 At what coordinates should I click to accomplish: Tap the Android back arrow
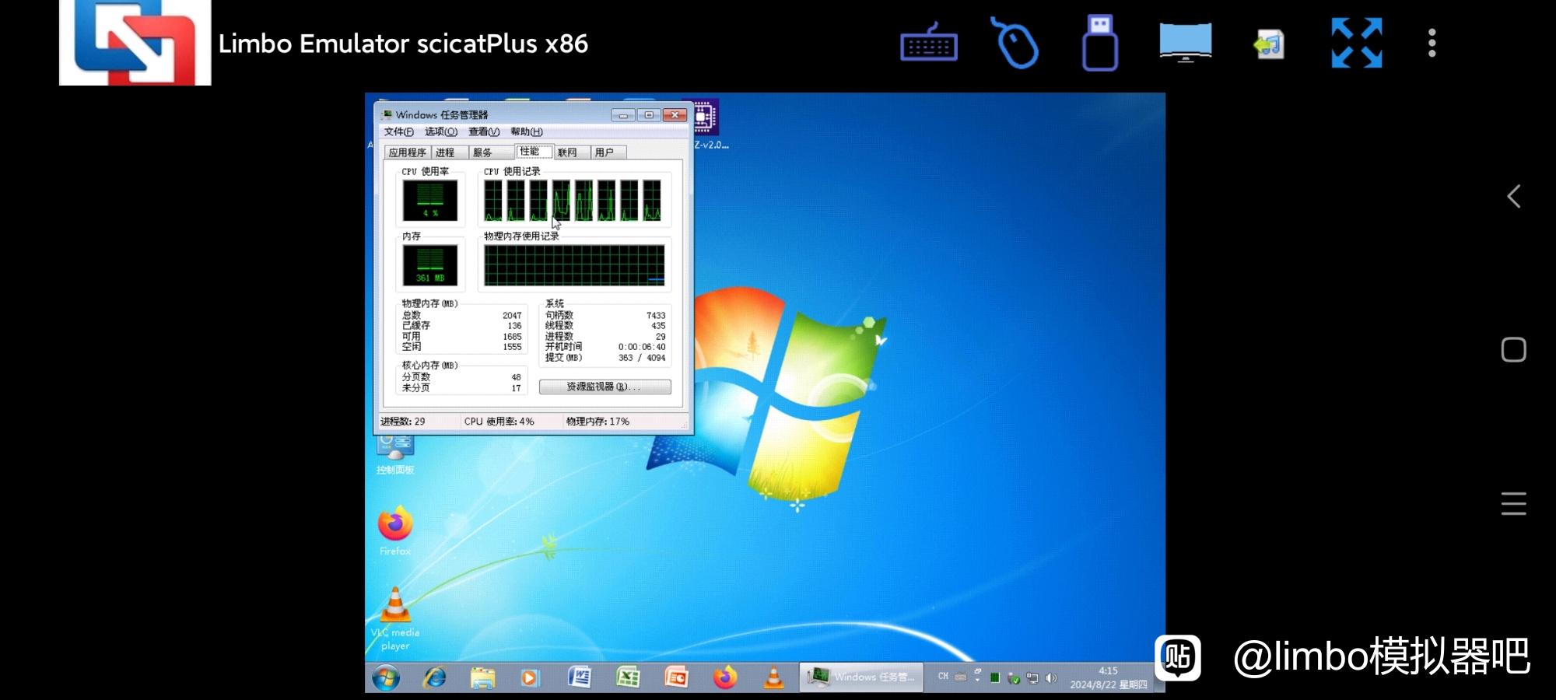(1513, 196)
